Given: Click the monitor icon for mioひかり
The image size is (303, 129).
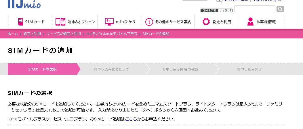Looking at the screenshot, I should pos(109,22).
